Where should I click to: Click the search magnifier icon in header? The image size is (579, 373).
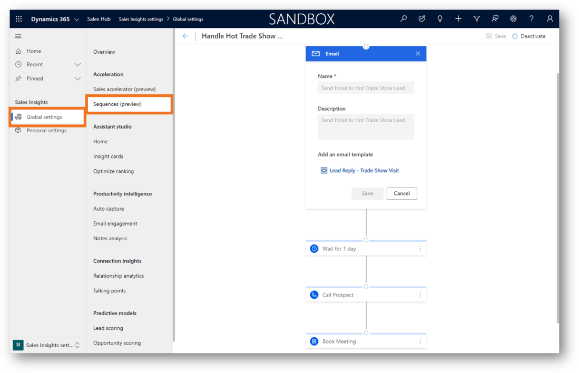404,19
